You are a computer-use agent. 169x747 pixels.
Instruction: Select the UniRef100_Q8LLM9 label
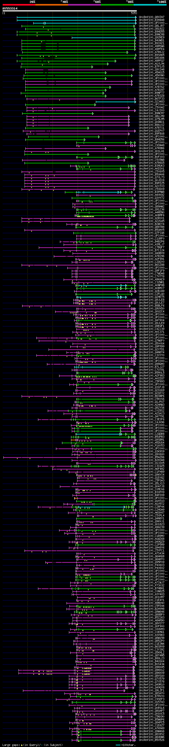[151, 116]
